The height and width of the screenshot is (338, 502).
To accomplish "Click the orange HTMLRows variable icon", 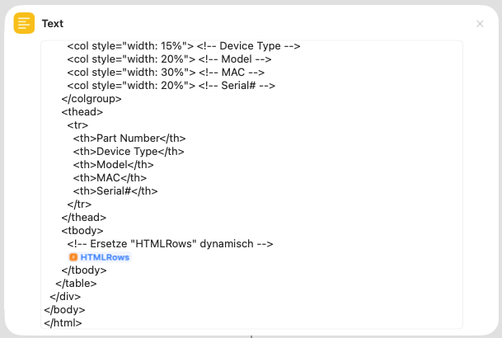I will click(73, 257).
